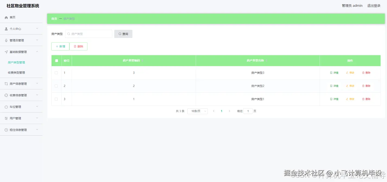Sort by 房产类型编码 column sort arrows
The height and width of the screenshot is (182, 387).
(142, 61)
